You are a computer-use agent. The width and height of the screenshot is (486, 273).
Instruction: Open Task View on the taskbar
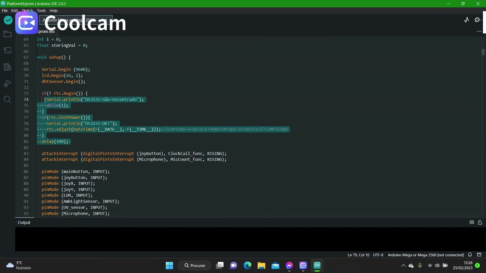coord(220,265)
